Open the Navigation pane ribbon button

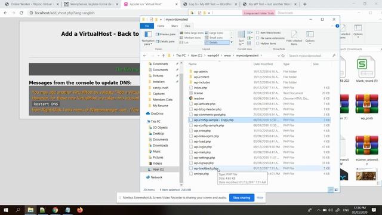point(148,38)
